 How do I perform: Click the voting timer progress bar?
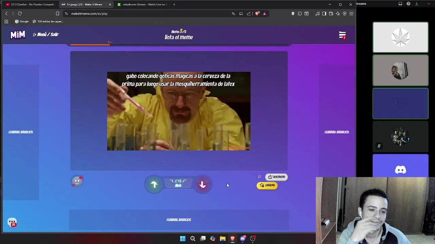tap(179, 44)
